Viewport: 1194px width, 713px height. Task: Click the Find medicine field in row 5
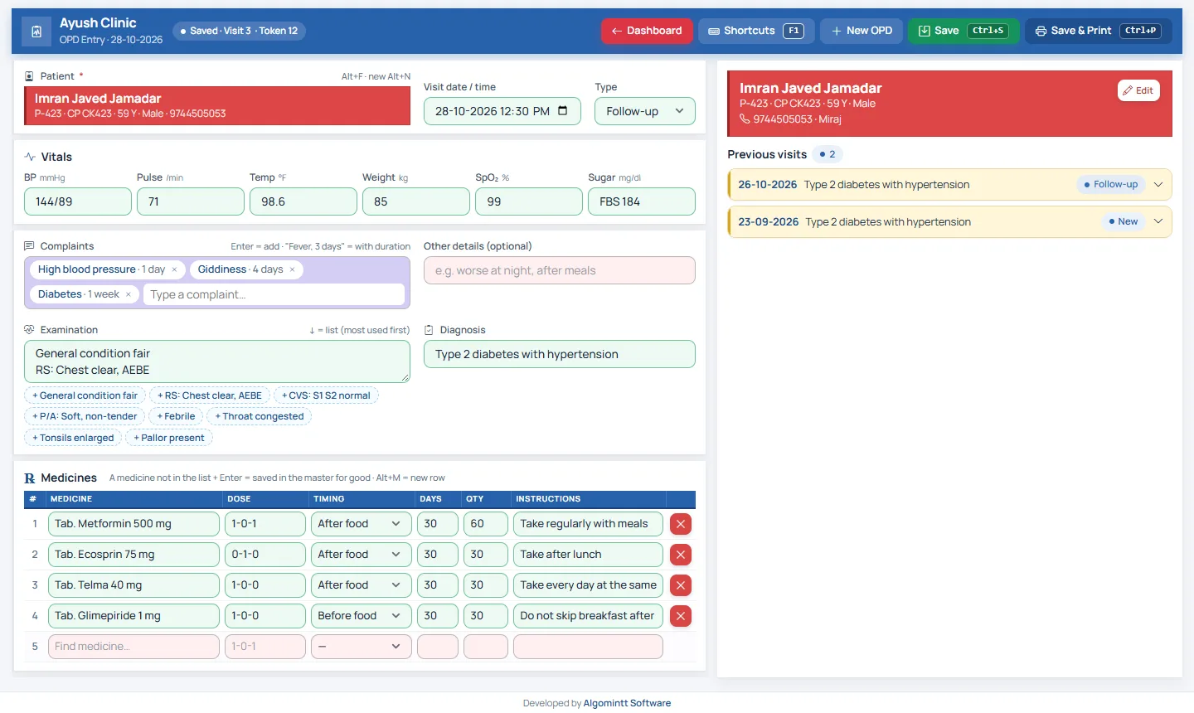click(x=133, y=647)
